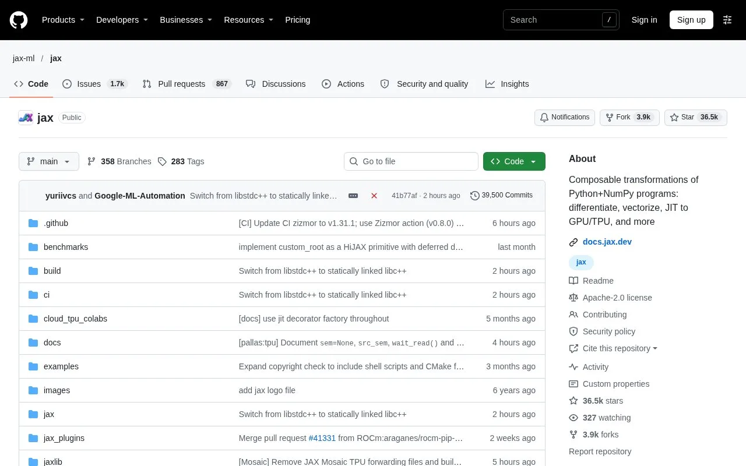Click the link icon beside docs.jax.dev
Screen dimensions: 746x466
click(573, 242)
